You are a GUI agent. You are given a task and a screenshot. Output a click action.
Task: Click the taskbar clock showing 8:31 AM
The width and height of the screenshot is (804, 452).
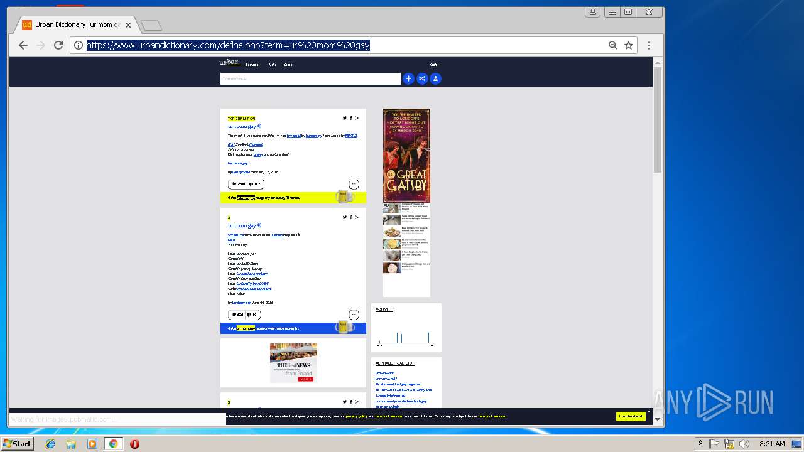tap(772, 444)
